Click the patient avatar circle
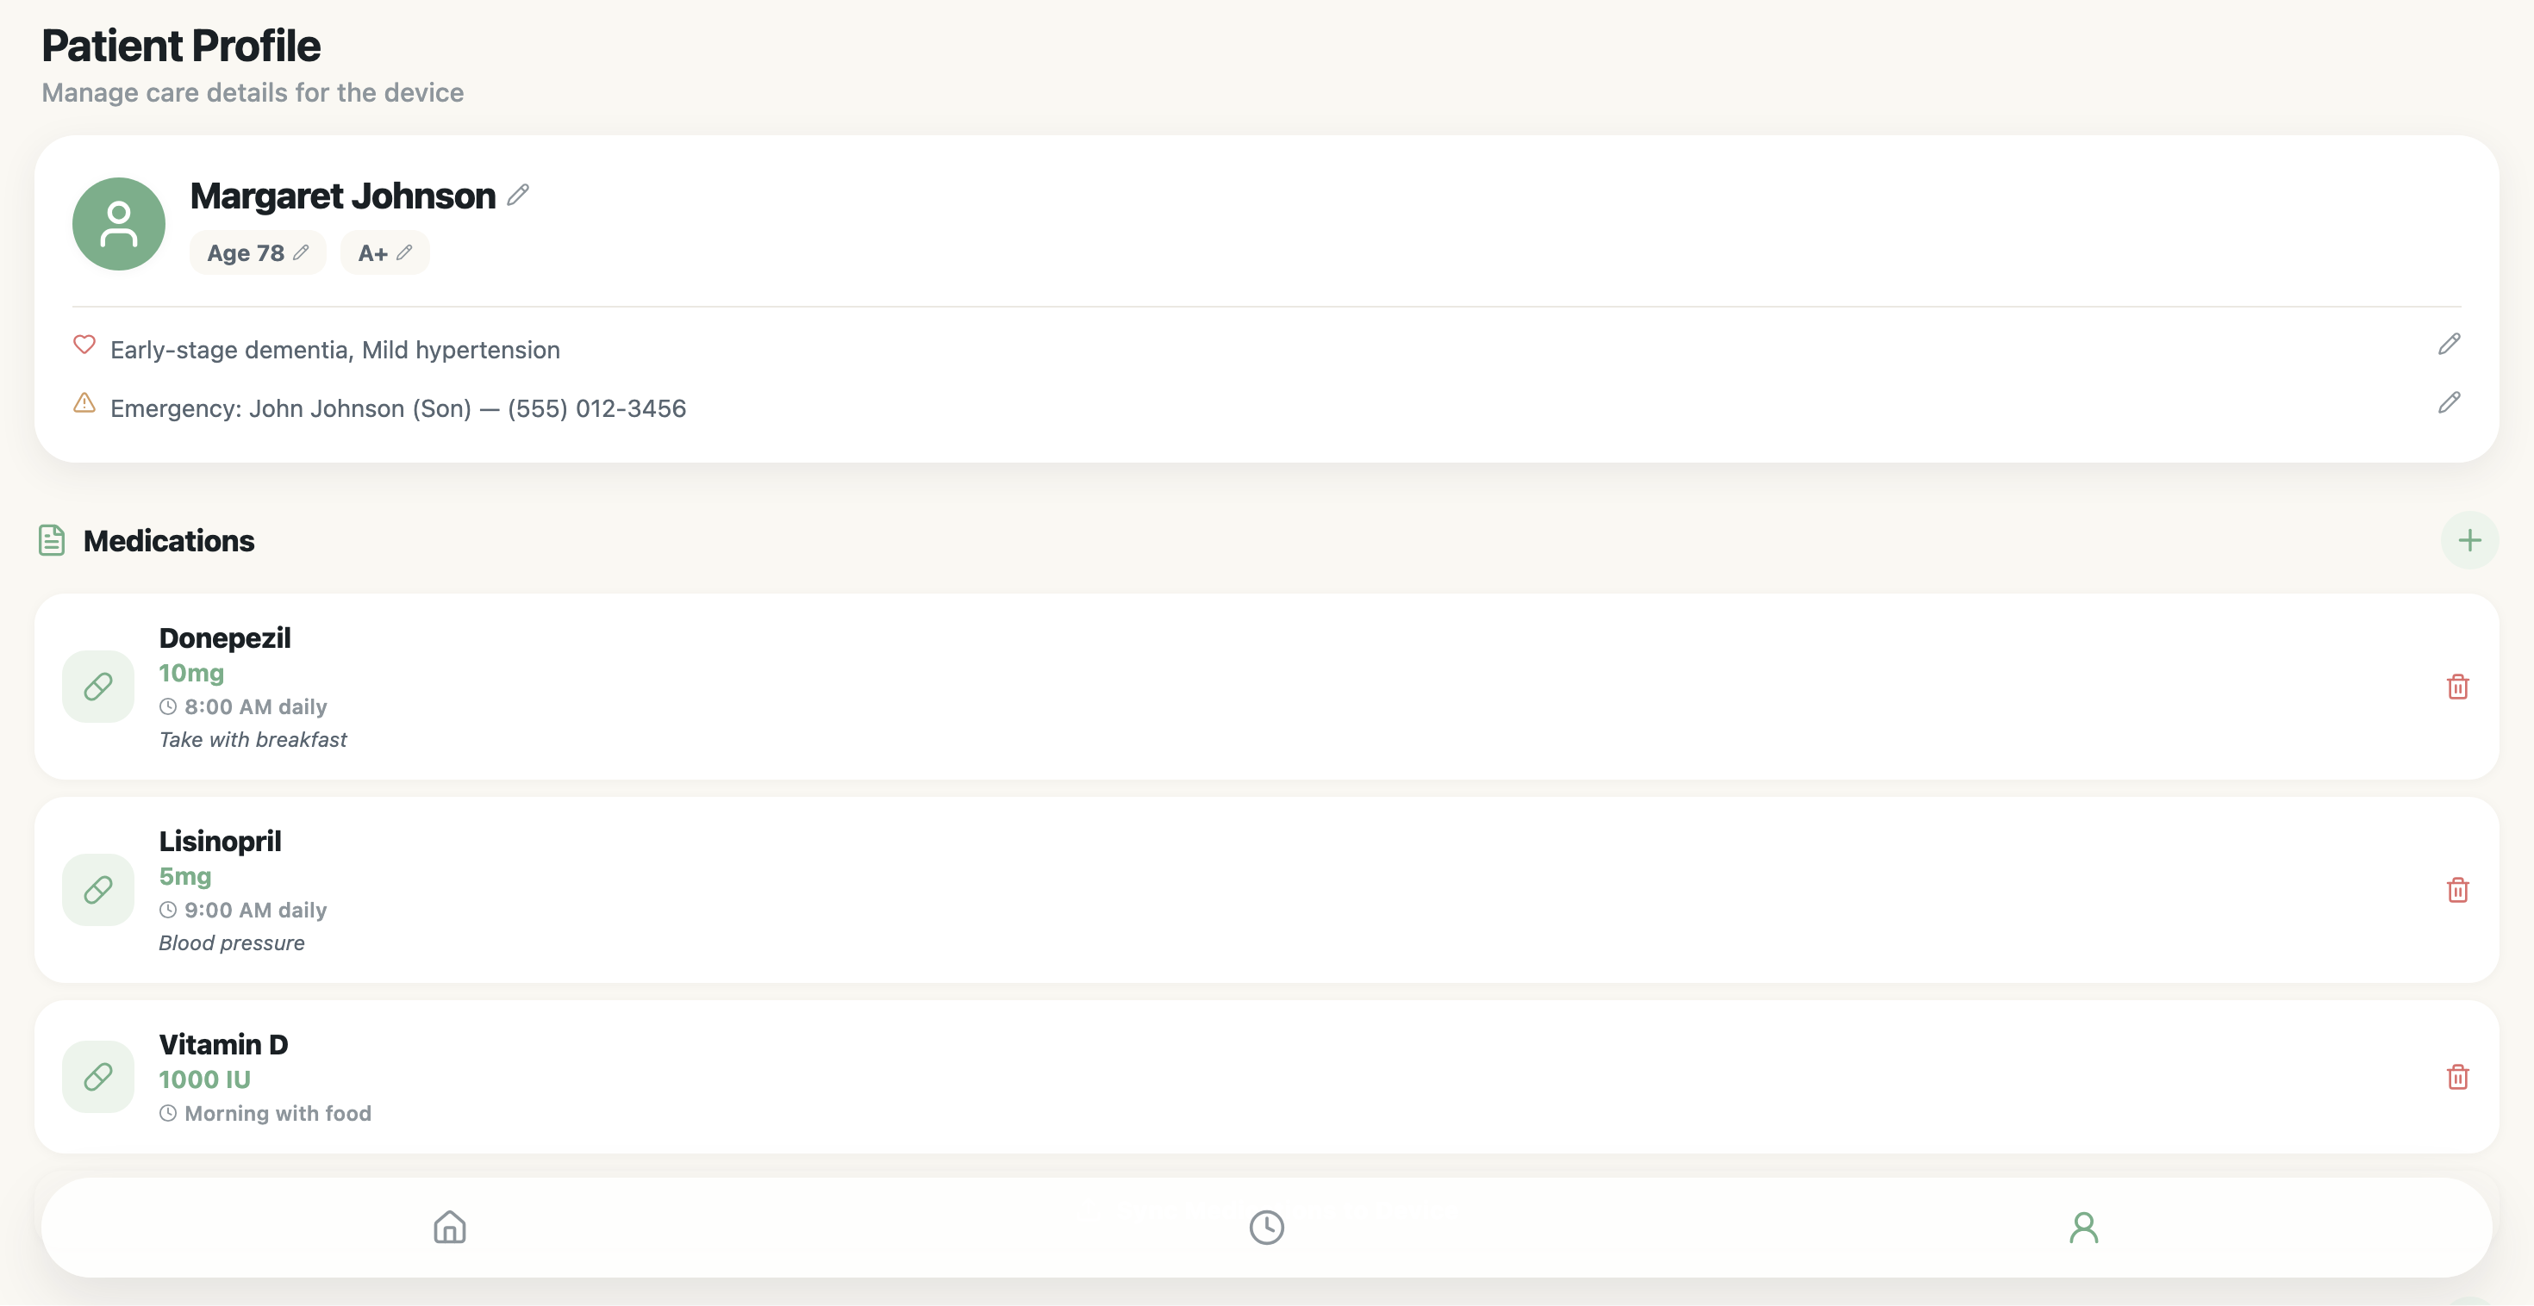 119,224
